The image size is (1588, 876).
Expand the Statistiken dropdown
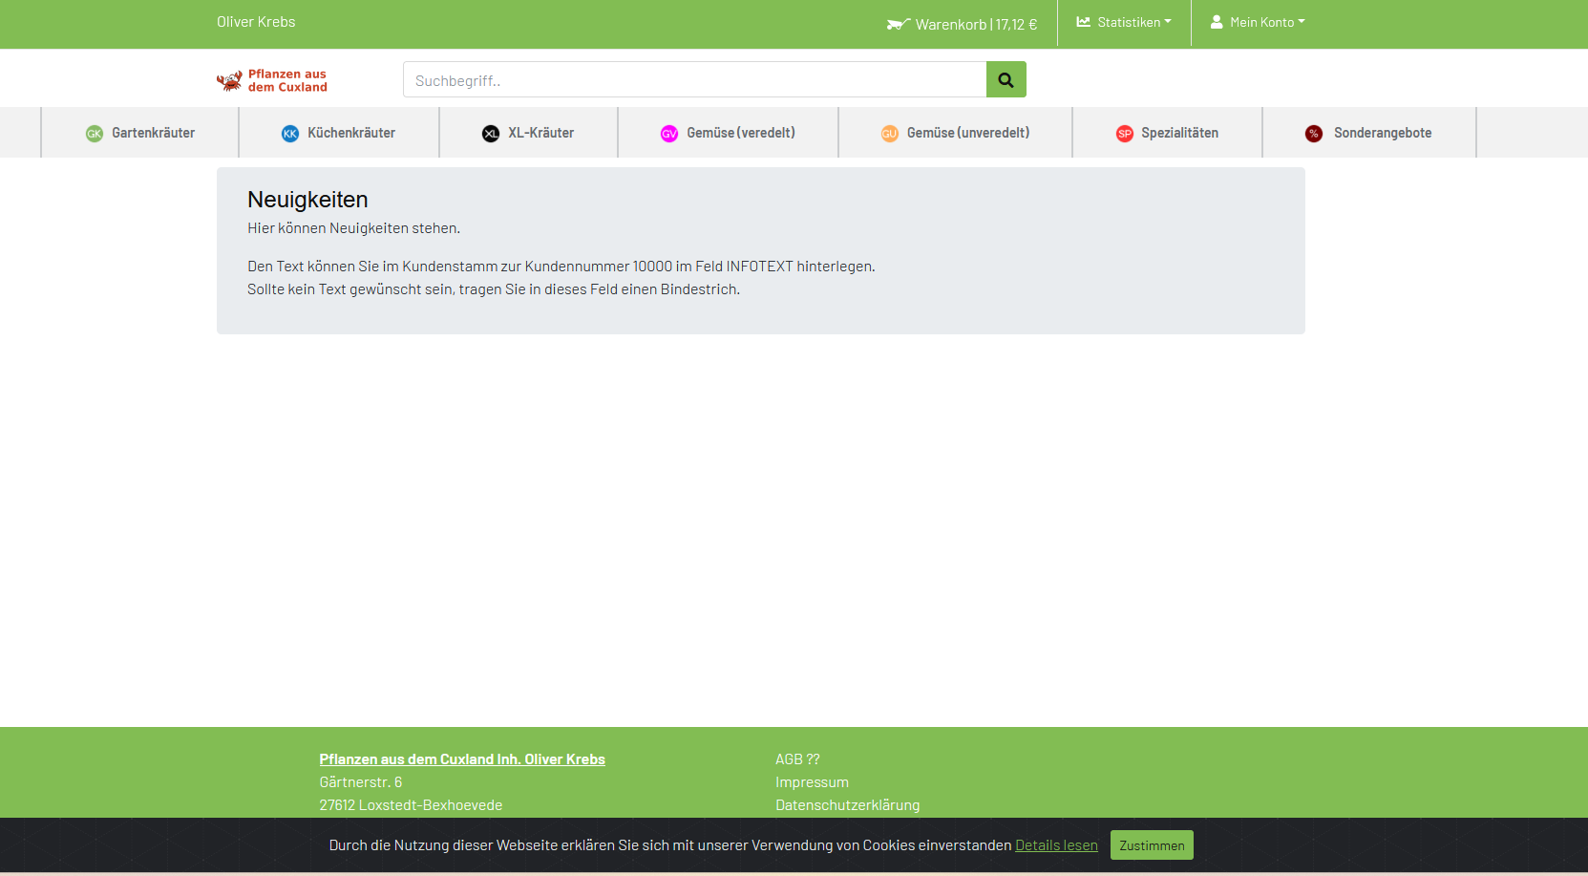pyautogui.click(x=1124, y=22)
